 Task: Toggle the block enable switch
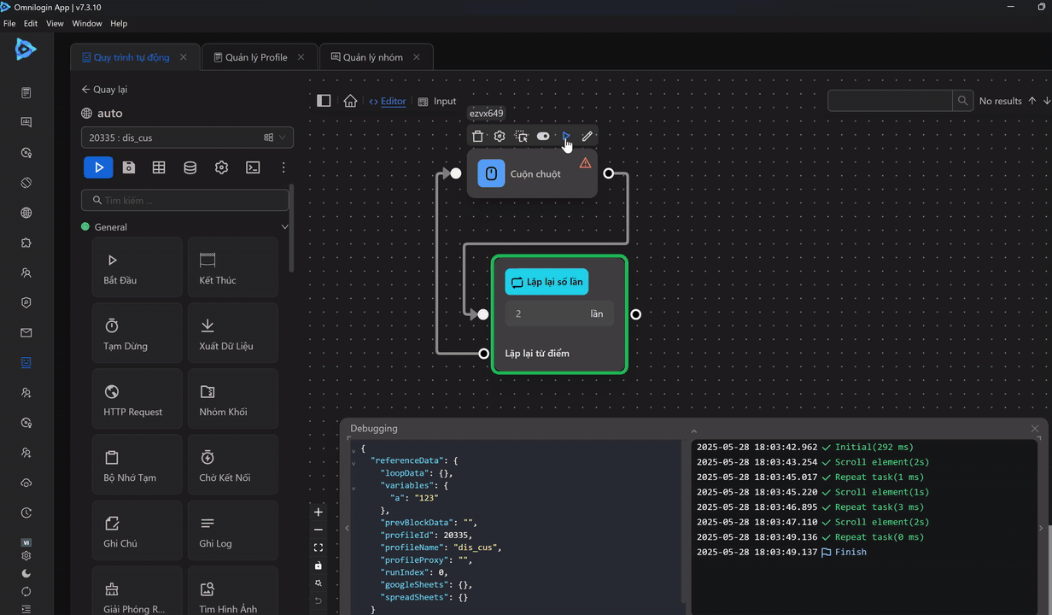(x=543, y=137)
